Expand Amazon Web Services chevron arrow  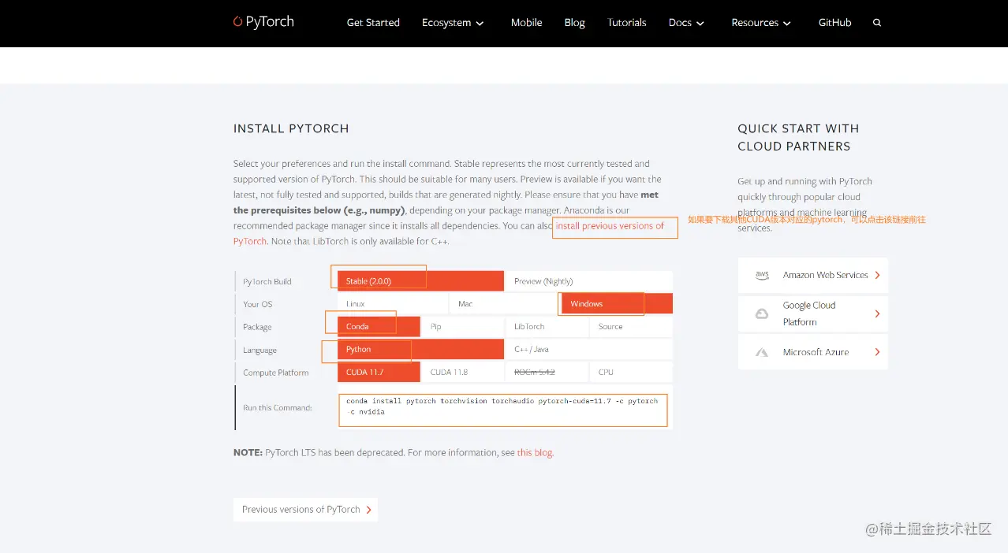[877, 275]
